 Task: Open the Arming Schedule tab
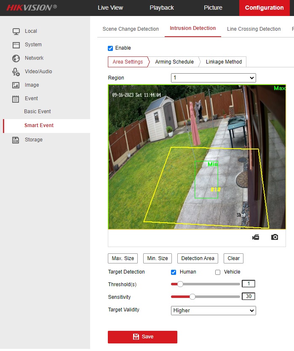pos(174,62)
